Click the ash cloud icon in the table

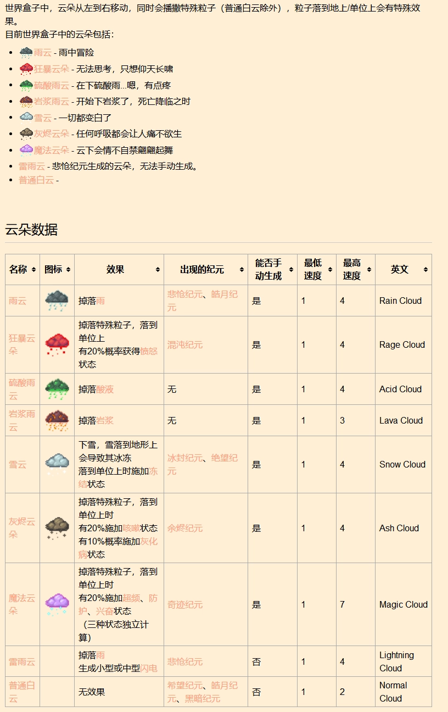pos(57,528)
